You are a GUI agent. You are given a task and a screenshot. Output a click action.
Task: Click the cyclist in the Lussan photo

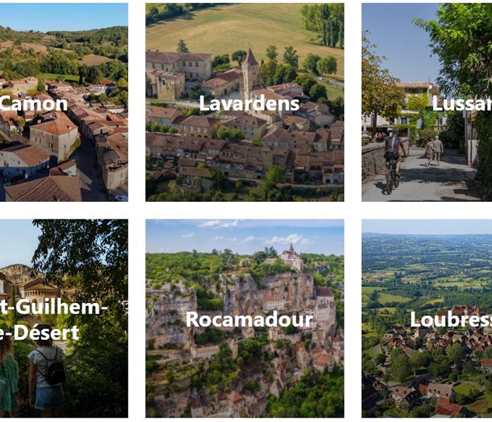pyautogui.click(x=394, y=161)
